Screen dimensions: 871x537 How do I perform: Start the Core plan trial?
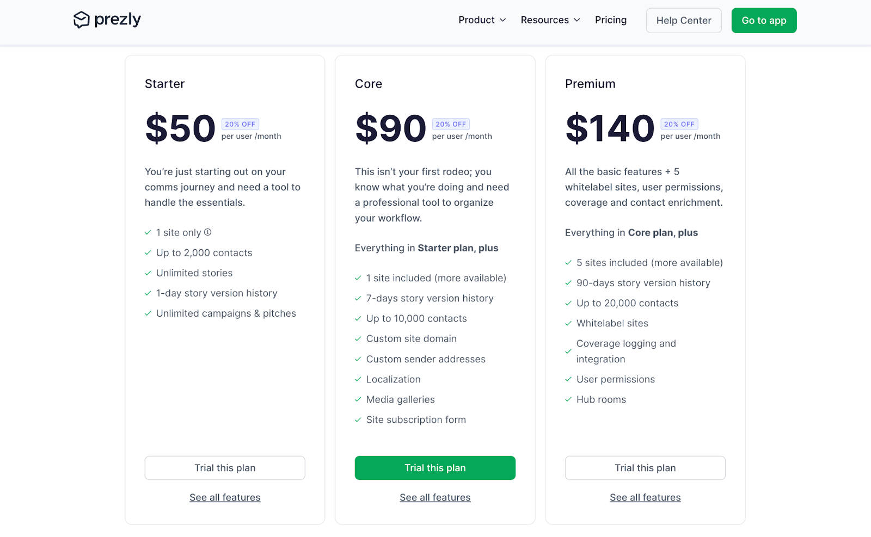pos(435,468)
